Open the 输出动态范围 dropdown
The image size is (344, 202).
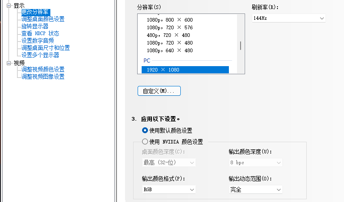(x=255, y=189)
